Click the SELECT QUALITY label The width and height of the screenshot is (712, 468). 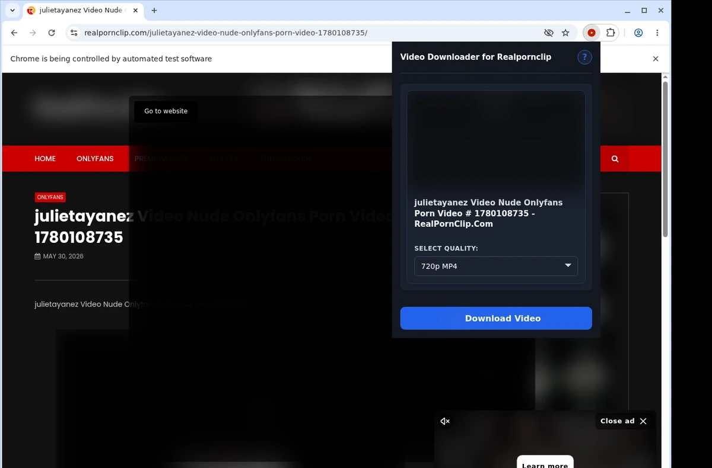446,248
